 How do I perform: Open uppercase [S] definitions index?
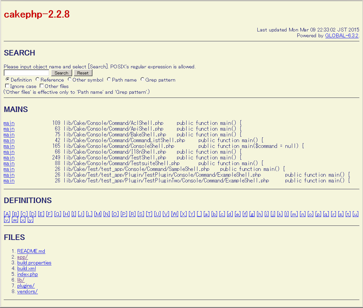coord(141,214)
